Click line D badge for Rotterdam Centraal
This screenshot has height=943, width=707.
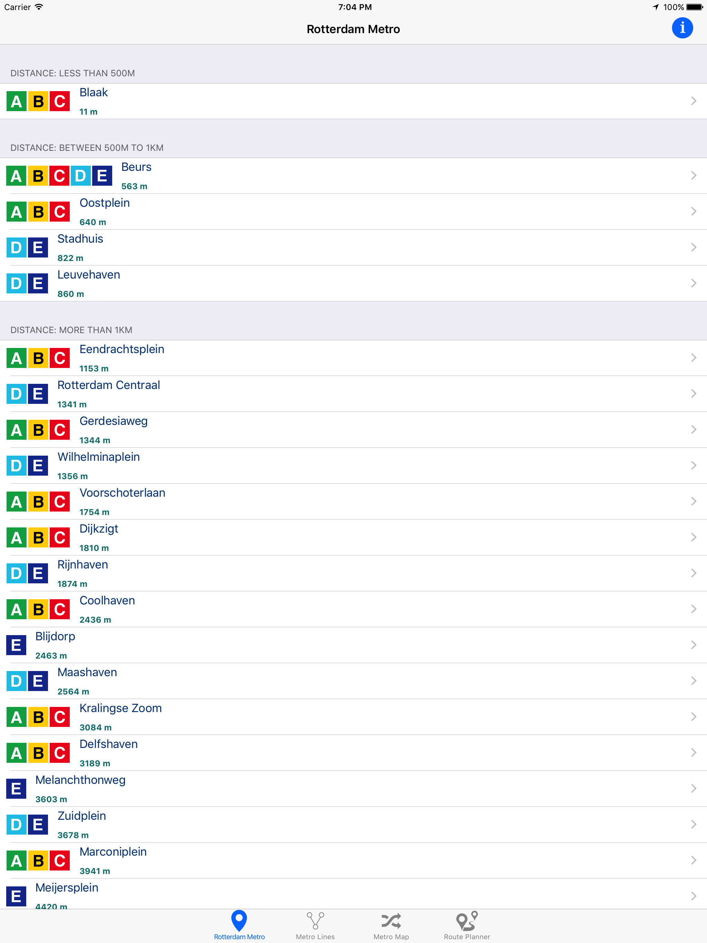(x=16, y=394)
